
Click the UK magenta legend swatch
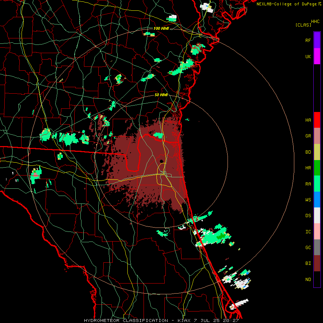[317, 56]
